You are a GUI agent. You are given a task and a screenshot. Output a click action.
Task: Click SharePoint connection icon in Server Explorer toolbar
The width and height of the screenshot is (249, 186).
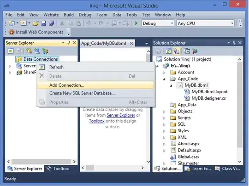tap(45, 51)
